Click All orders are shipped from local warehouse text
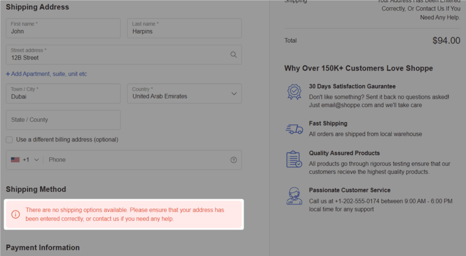 365,134
